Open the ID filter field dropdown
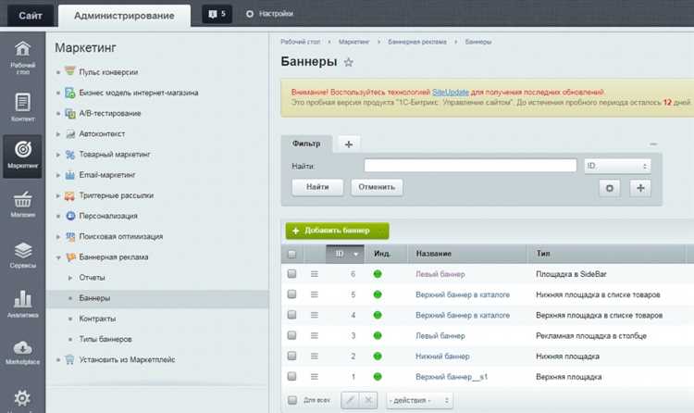 tap(617, 166)
